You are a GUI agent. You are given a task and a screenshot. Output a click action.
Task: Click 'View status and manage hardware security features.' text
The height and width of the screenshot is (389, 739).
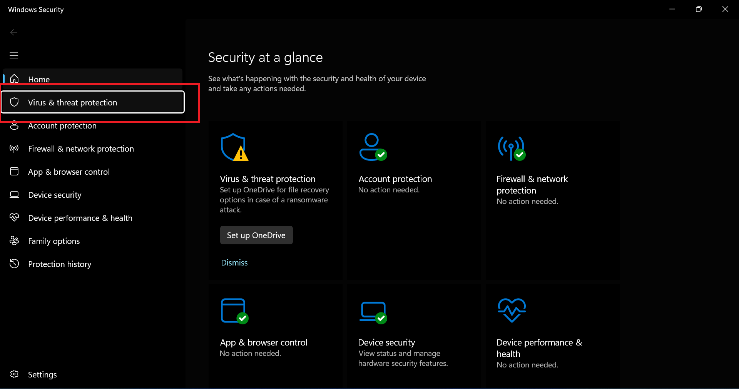click(403, 358)
